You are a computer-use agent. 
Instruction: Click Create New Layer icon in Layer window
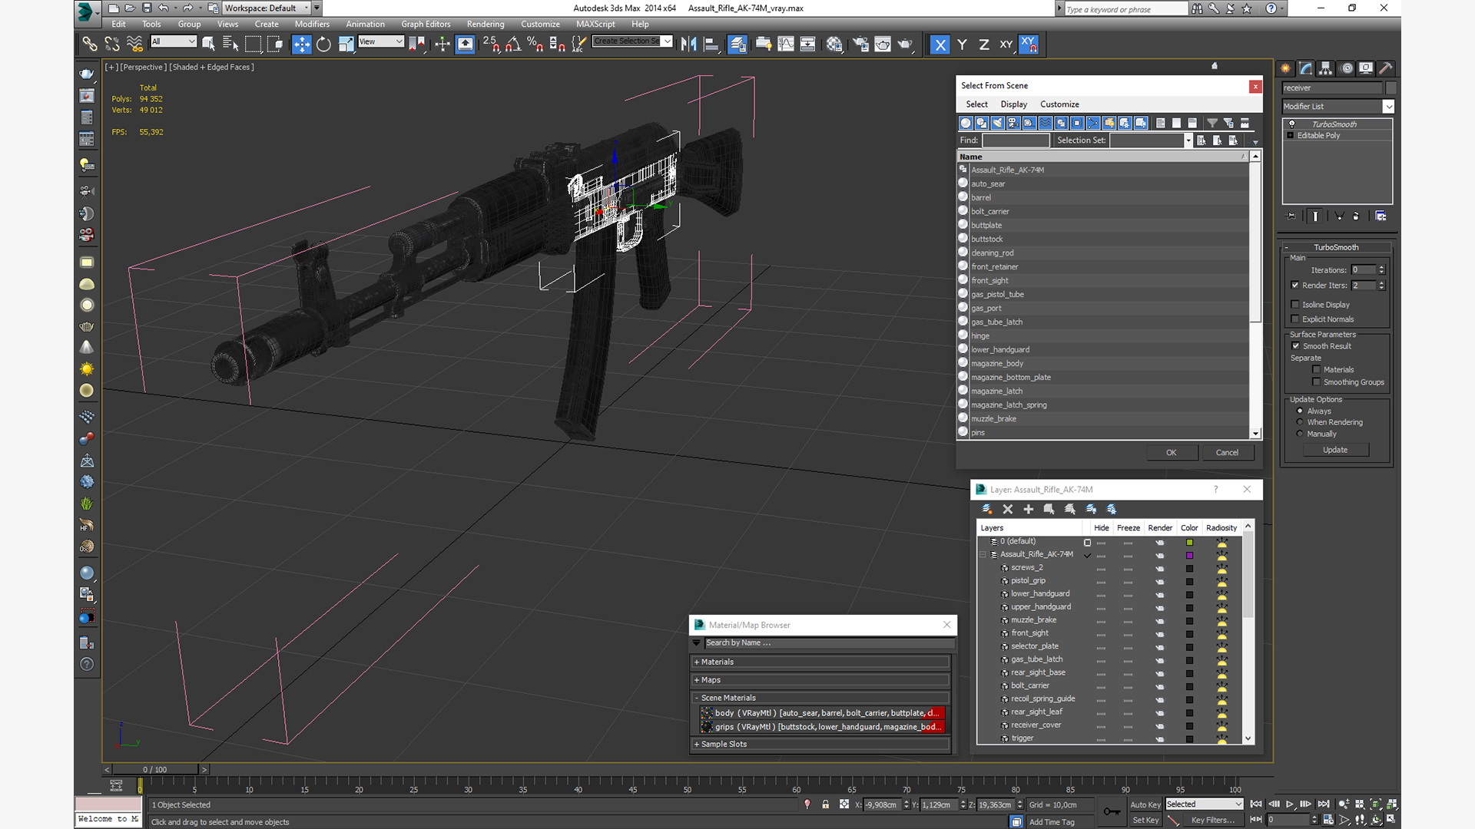(x=987, y=509)
